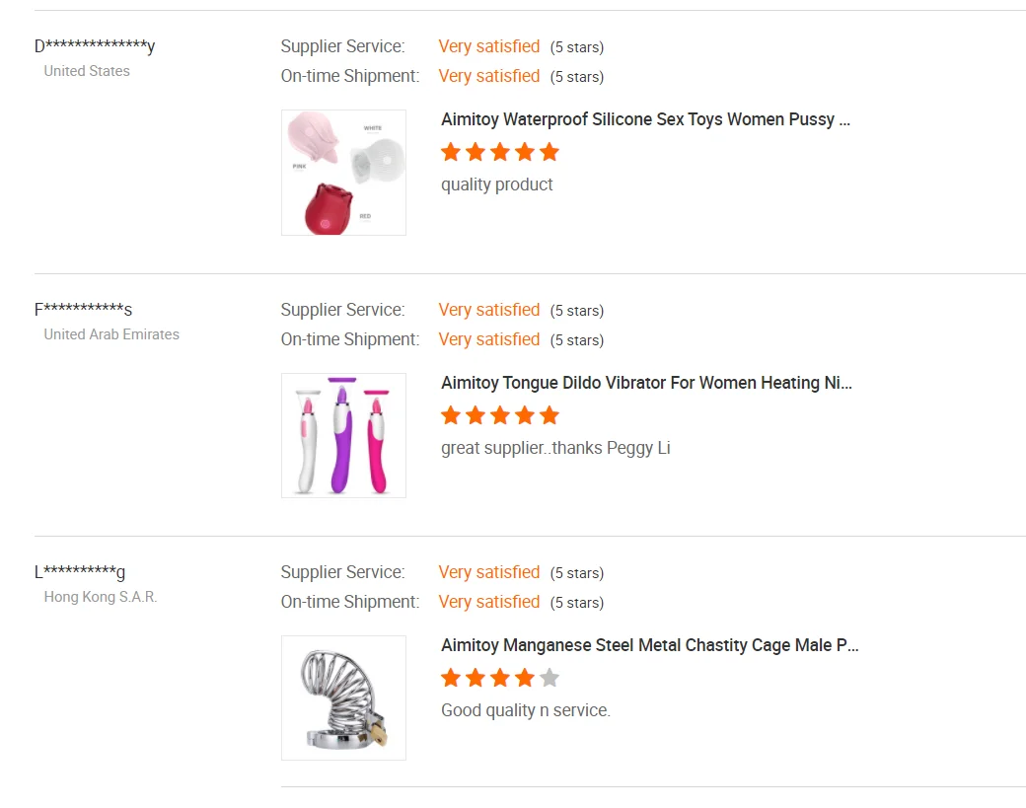Click the "great supplier..thanks Peggy Li" comment
This screenshot has width=1026, height=808.
coord(555,448)
